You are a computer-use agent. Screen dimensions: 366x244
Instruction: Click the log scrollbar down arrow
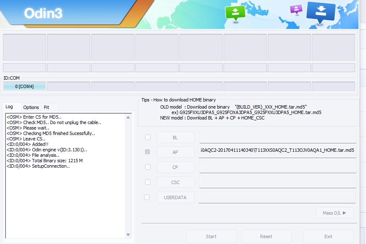[128, 235]
